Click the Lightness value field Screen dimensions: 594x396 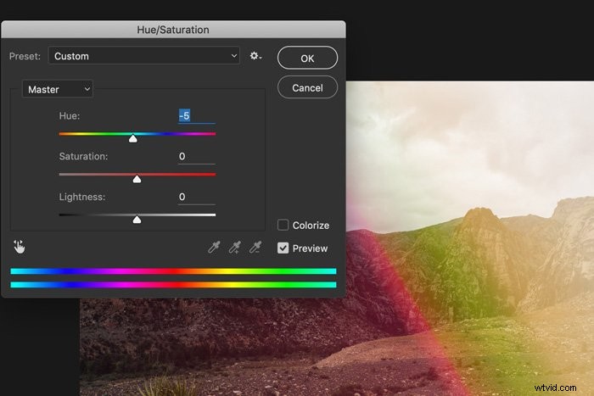click(197, 197)
